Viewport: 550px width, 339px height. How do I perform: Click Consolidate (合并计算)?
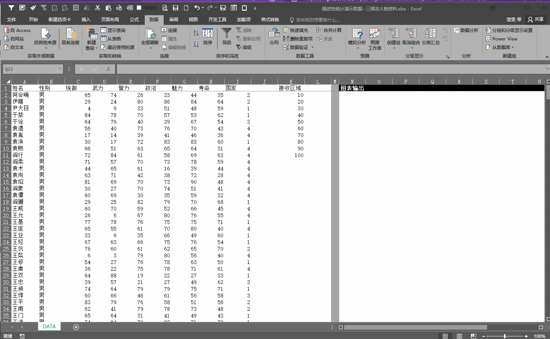click(x=329, y=30)
